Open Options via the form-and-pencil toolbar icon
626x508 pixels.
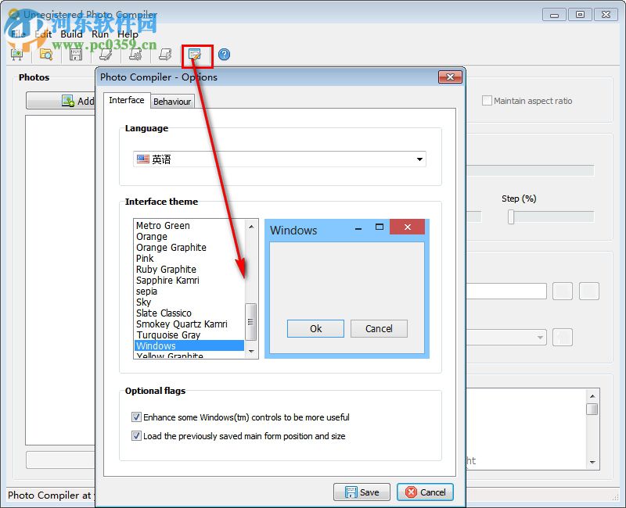tap(195, 54)
